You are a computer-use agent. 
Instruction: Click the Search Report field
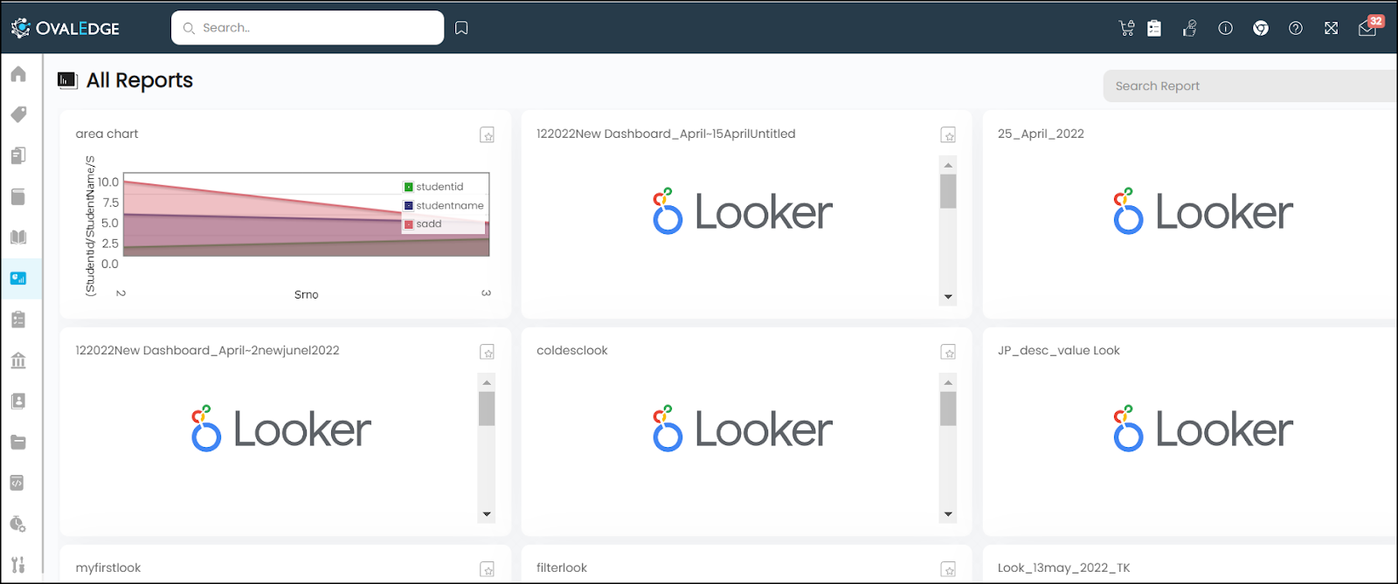(x=1249, y=86)
